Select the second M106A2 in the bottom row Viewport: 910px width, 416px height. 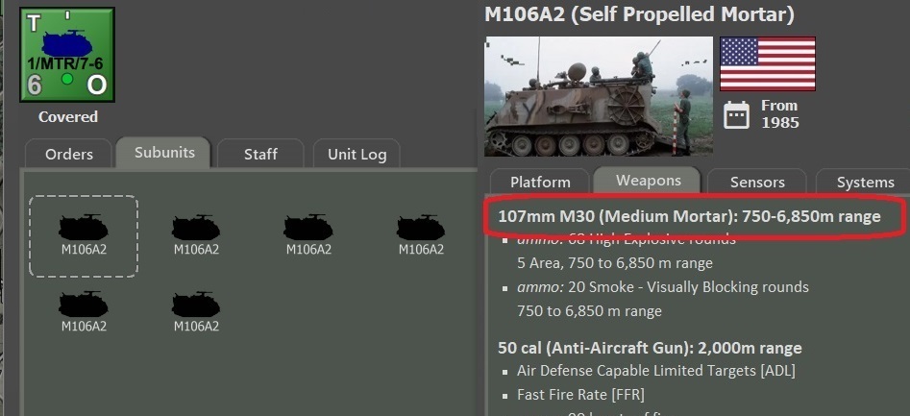[196, 312]
